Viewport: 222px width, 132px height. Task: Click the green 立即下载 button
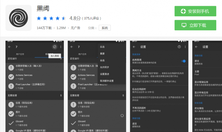click(195, 25)
